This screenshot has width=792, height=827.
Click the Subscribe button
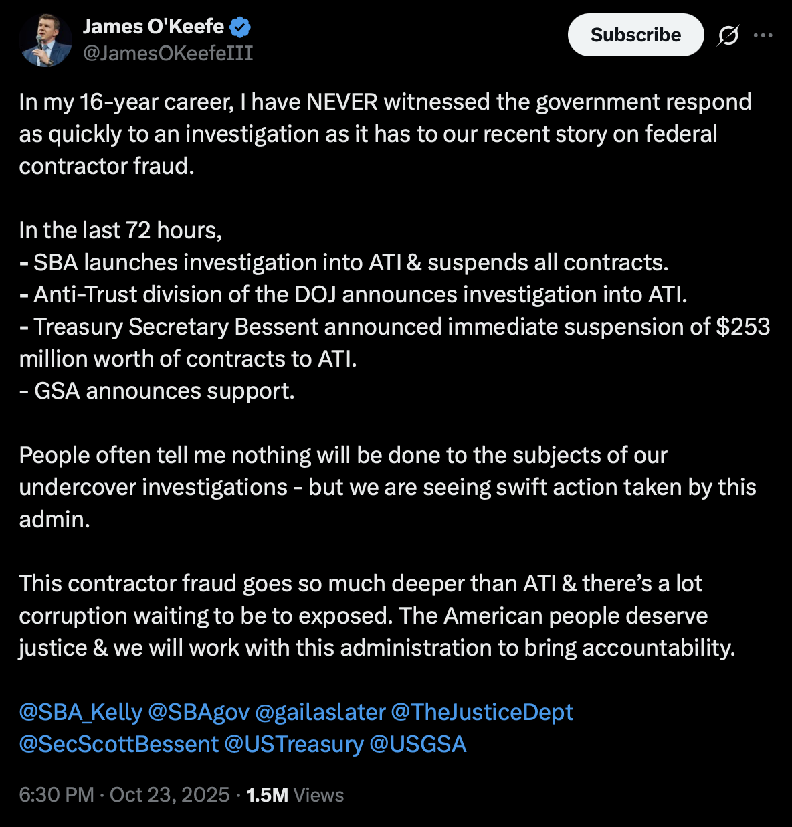tap(635, 35)
